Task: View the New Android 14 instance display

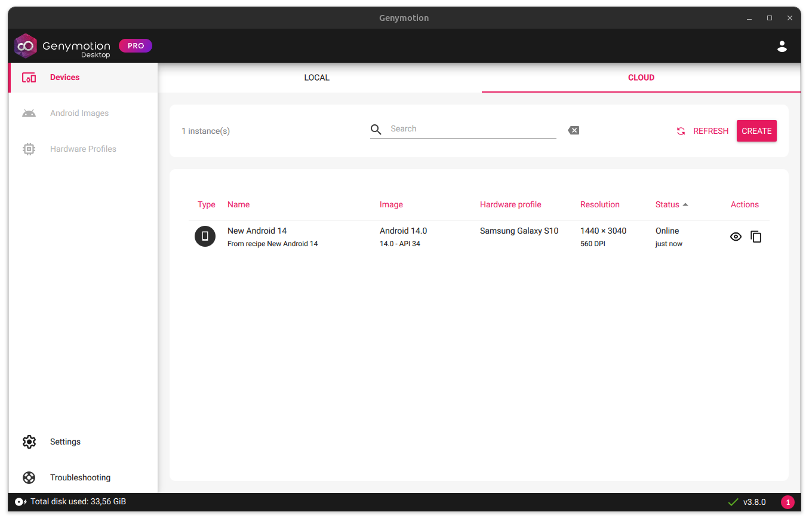Action: (736, 236)
